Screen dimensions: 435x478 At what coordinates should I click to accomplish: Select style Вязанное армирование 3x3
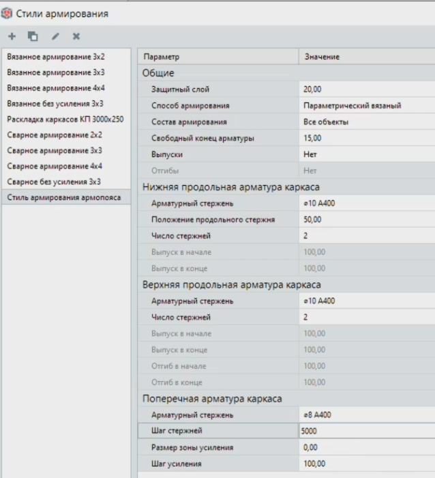[x=66, y=72]
